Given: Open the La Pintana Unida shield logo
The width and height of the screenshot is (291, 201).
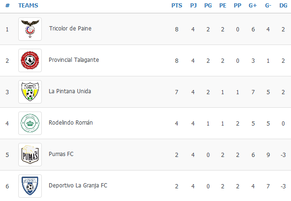Looking at the screenshot, I should pyautogui.click(x=30, y=92).
